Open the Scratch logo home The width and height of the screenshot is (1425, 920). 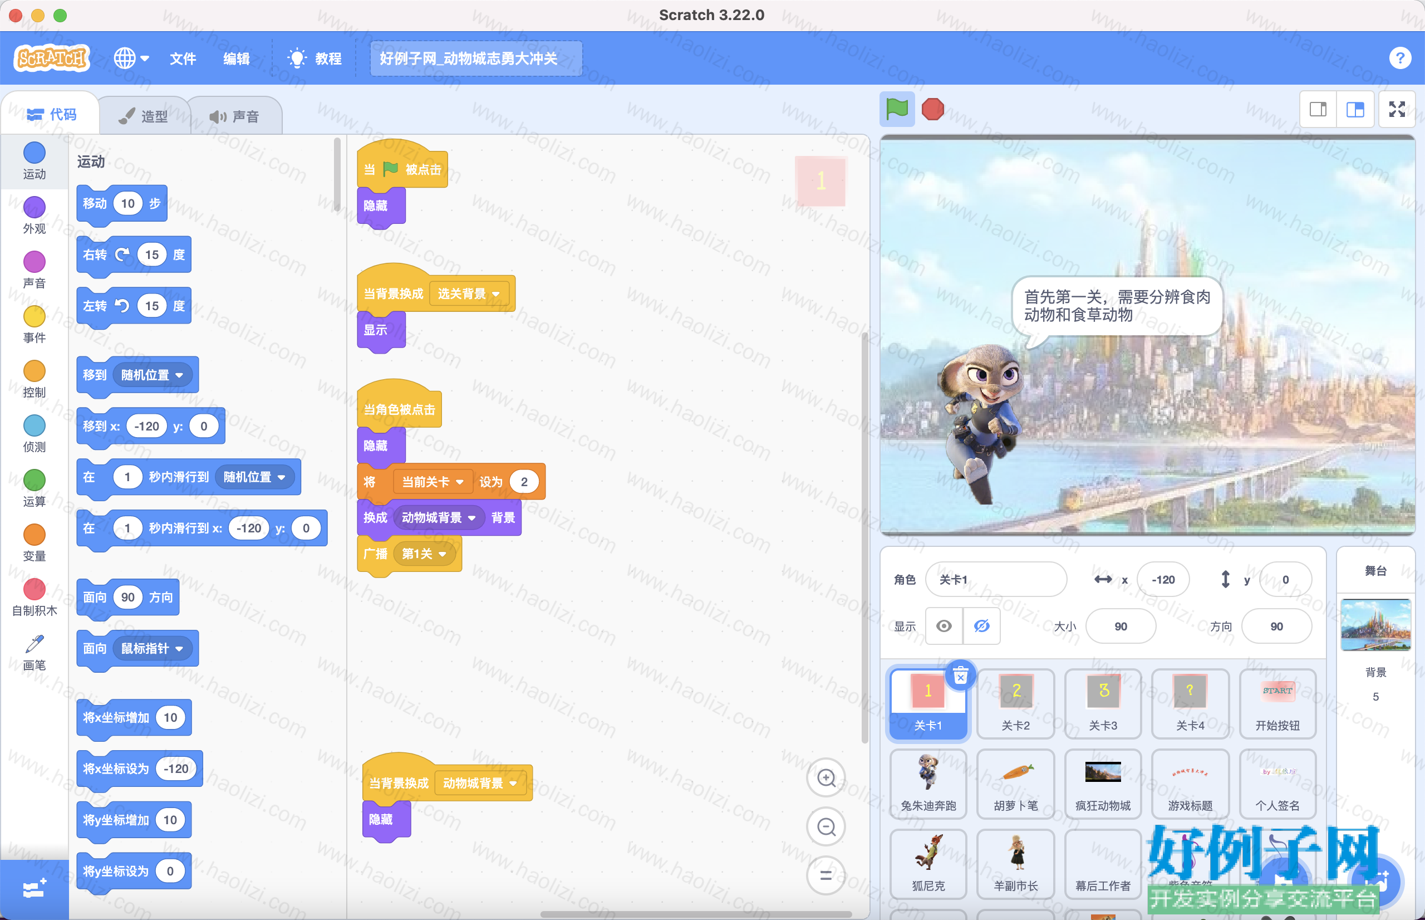coord(52,58)
